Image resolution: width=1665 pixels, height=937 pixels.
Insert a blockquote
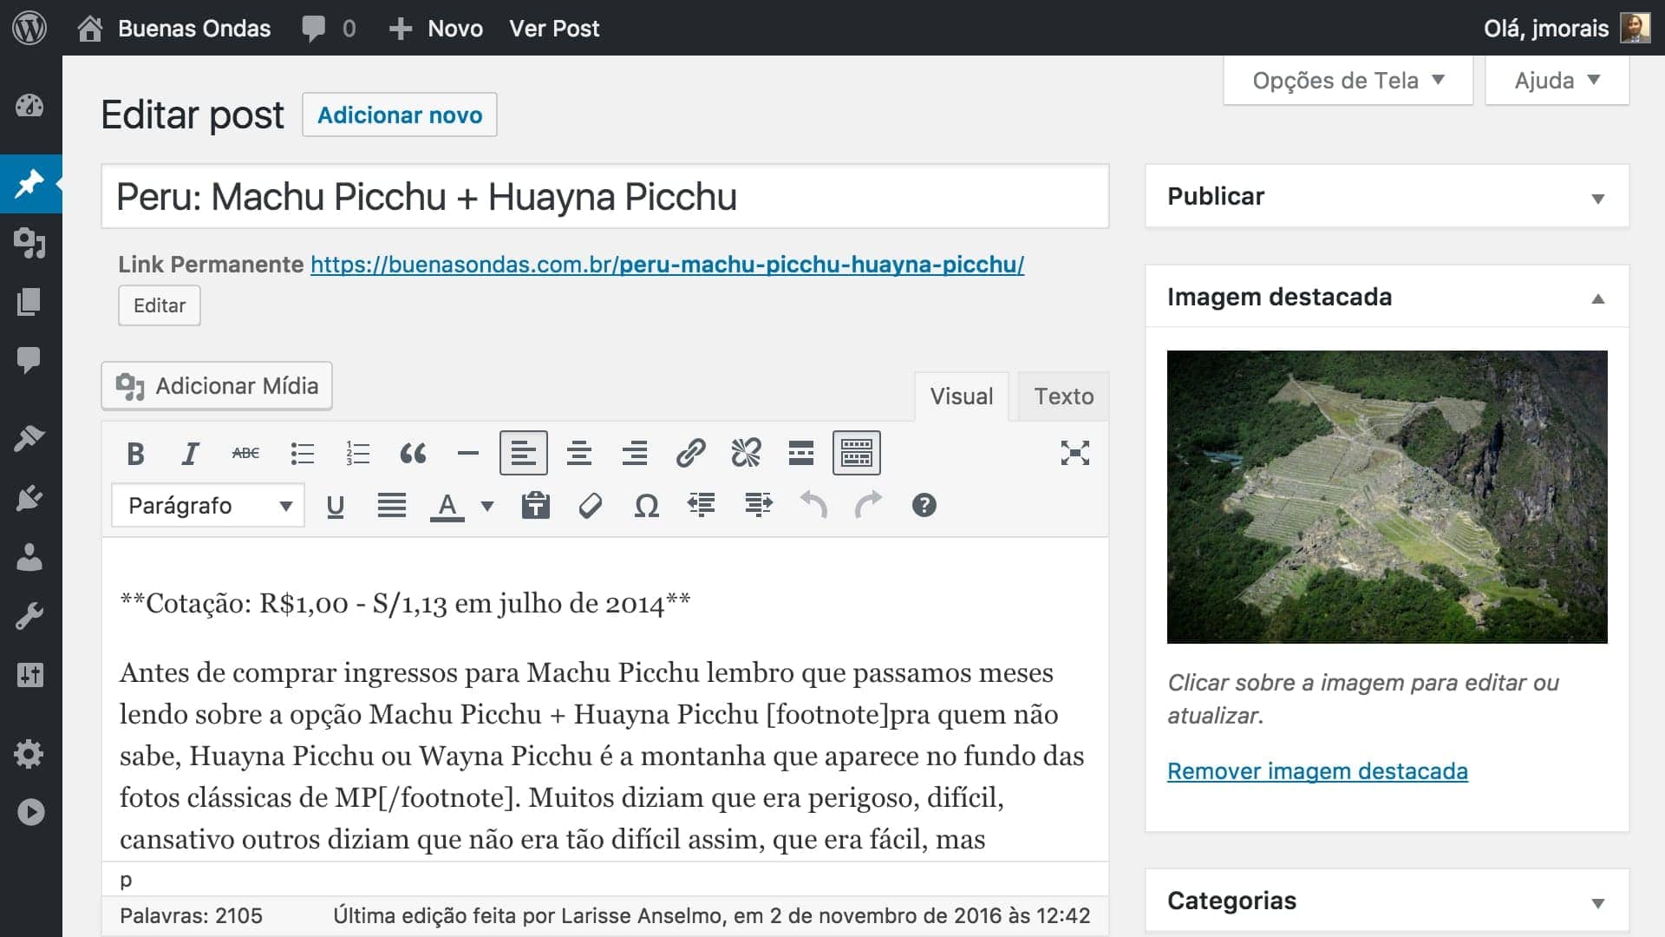tap(413, 453)
